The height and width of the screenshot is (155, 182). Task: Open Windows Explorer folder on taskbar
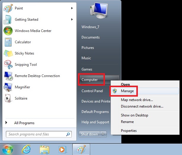coord(44,150)
